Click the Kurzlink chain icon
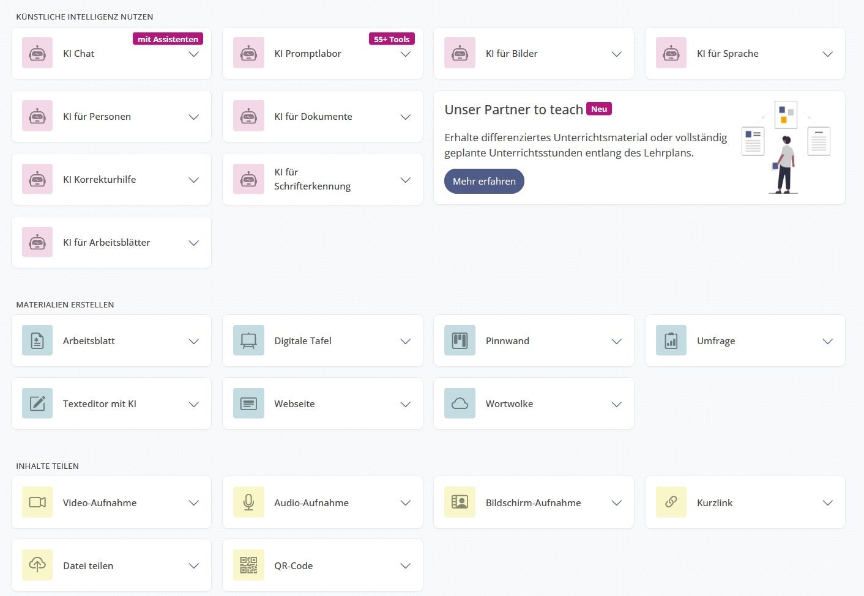The image size is (864, 596). (x=671, y=502)
